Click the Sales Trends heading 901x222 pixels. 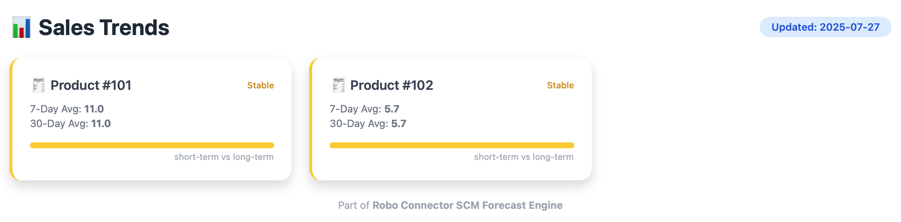click(x=104, y=28)
